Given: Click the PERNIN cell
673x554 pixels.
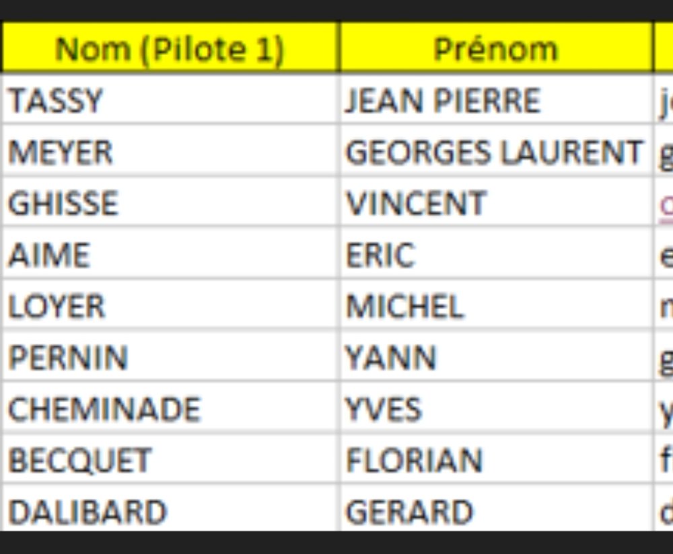Looking at the screenshot, I should [x=170, y=358].
